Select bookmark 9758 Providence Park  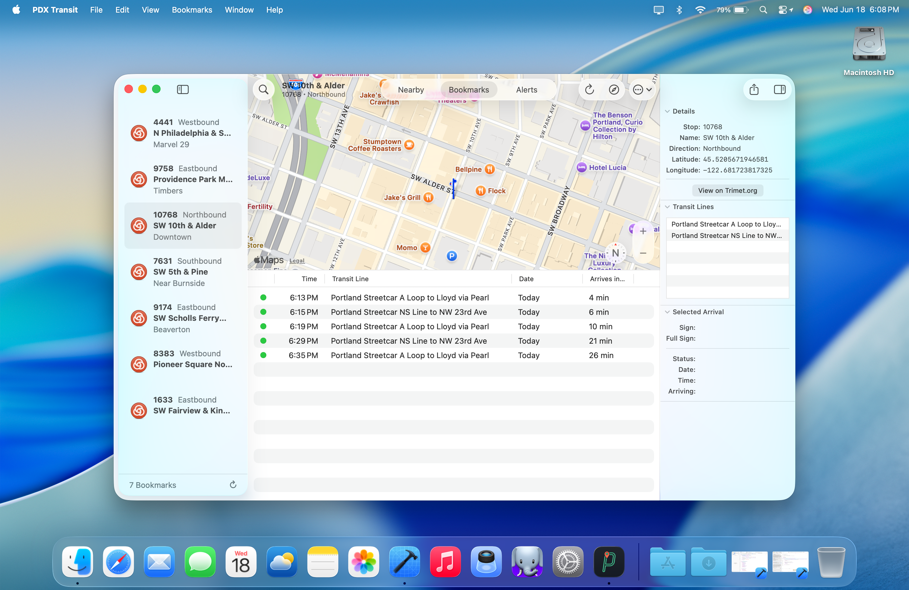coord(183,179)
